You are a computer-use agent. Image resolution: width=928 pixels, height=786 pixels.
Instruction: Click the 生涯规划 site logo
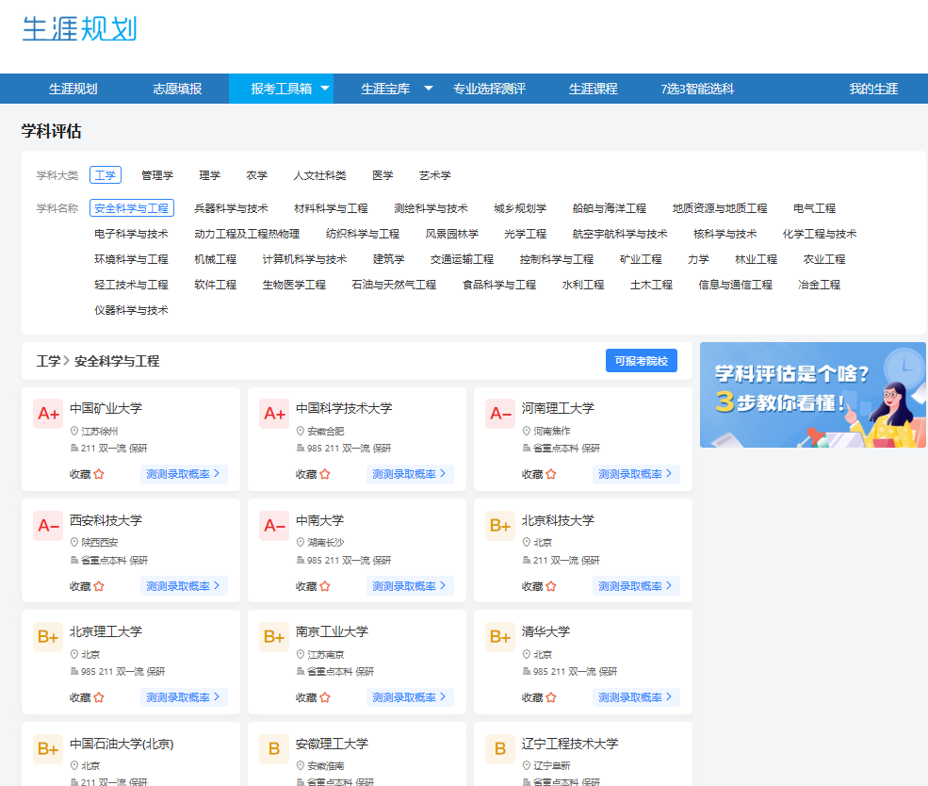[79, 29]
